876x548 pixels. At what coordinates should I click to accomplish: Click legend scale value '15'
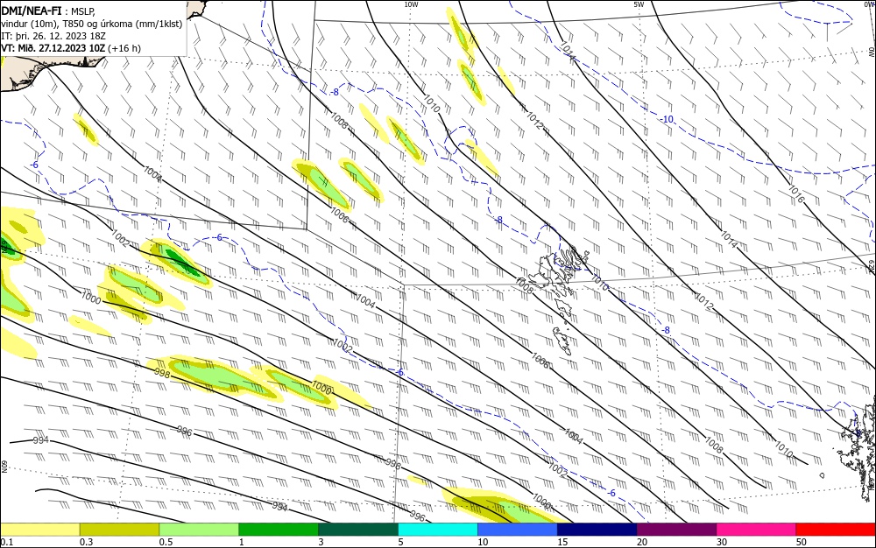click(562, 542)
